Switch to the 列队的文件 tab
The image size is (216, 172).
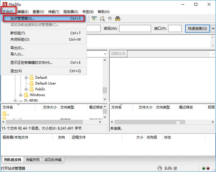[12, 160]
